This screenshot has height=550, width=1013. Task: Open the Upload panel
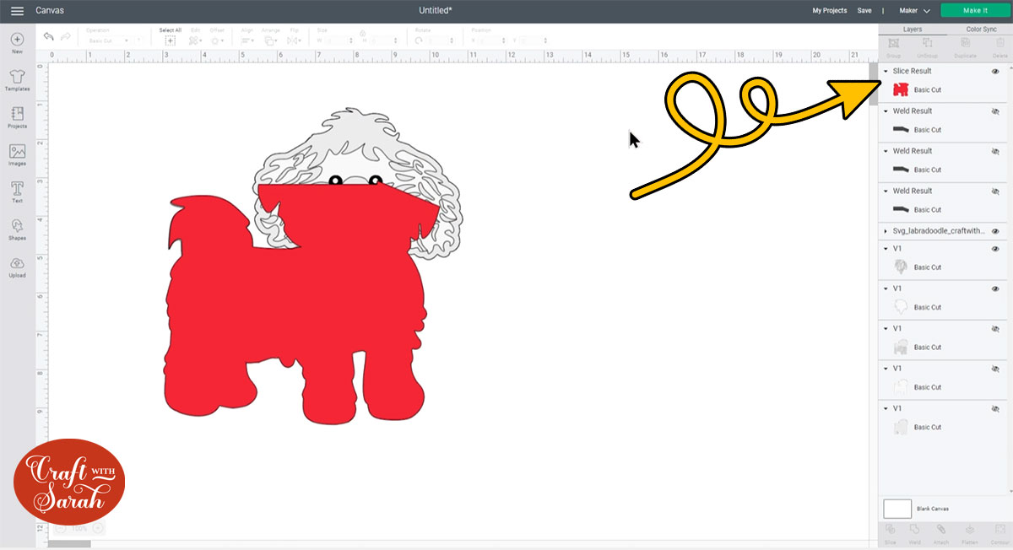(17, 267)
